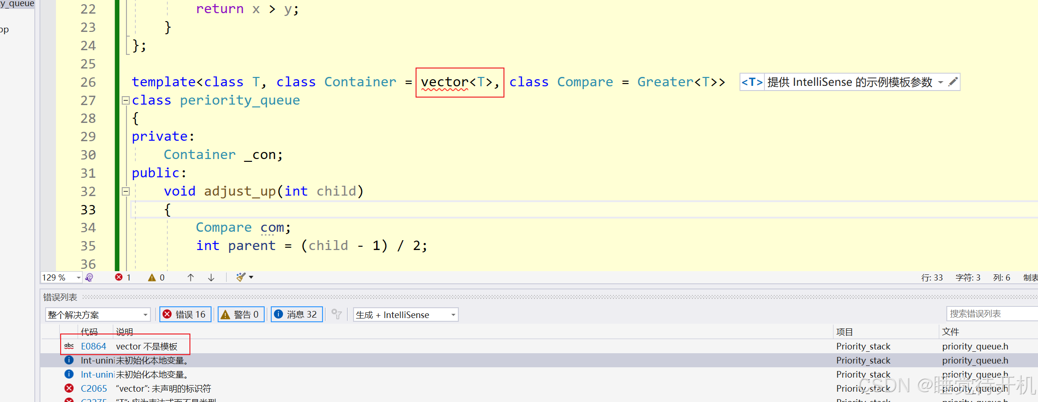Open the Int-unini link in the unhighlighted message row
The image size is (1038, 402).
coord(97,374)
